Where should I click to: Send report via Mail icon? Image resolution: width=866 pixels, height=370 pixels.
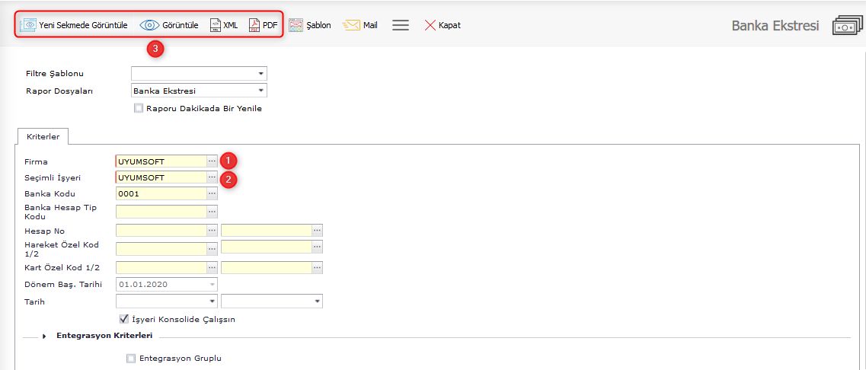[x=351, y=25]
